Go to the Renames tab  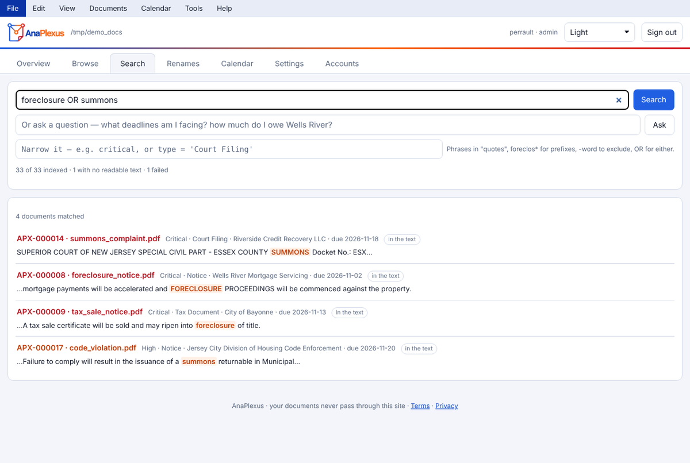tap(183, 64)
